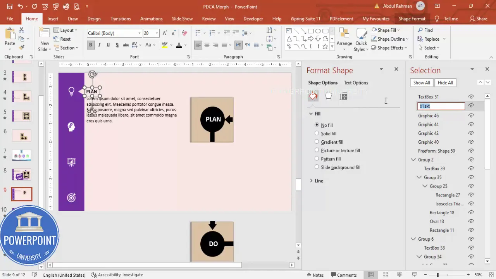Open Quick Styles gallery
Viewport: 496px width, 279px height.
(361, 40)
